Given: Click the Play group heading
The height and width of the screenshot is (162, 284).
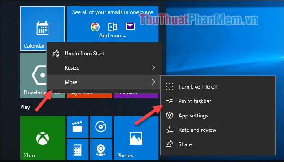Looking at the screenshot, I should (25, 107).
